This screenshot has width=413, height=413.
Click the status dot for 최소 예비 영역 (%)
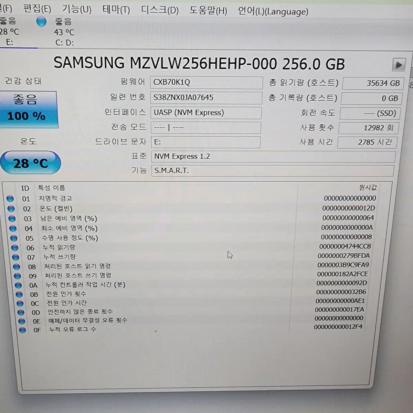click(x=13, y=228)
